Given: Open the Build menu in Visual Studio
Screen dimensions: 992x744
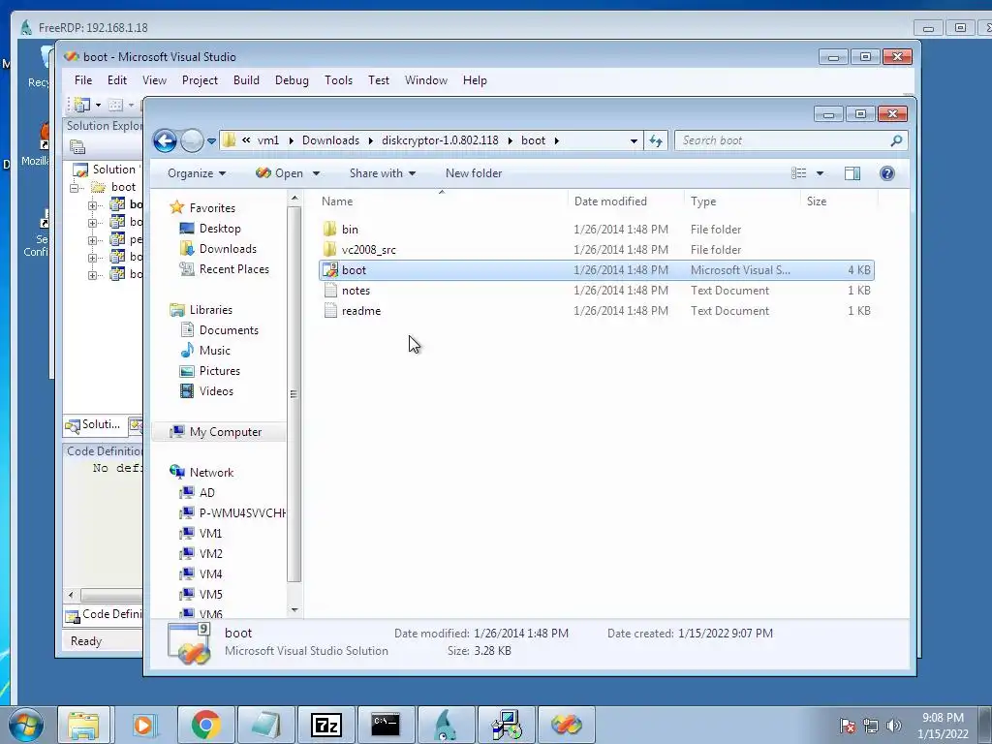Looking at the screenshot, I should coord(246,80).
